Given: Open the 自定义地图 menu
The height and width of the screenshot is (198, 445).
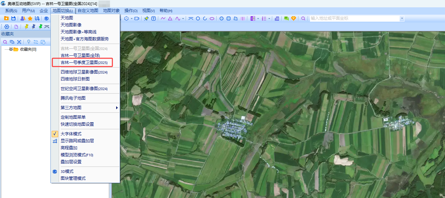Looking at the screenshot, I should click(x=88, y=11).
